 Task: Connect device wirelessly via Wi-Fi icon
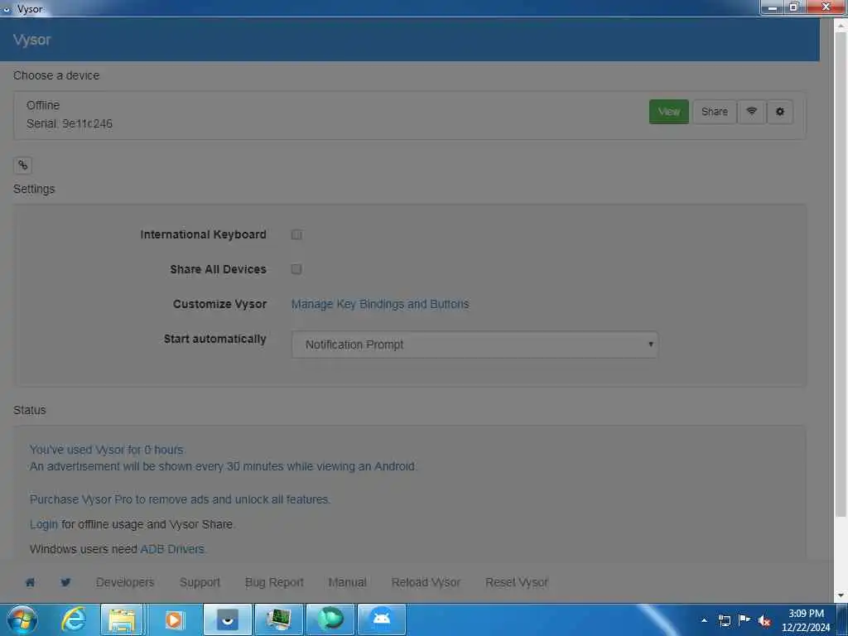[751, 112]
